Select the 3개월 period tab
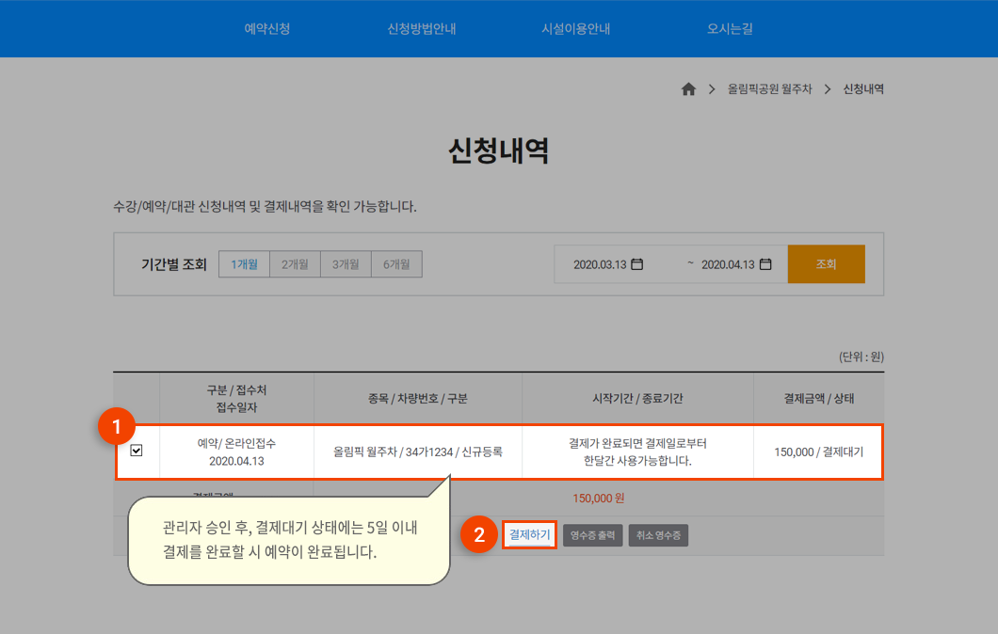This screenshot has width=998, height=634. (346, 264)
